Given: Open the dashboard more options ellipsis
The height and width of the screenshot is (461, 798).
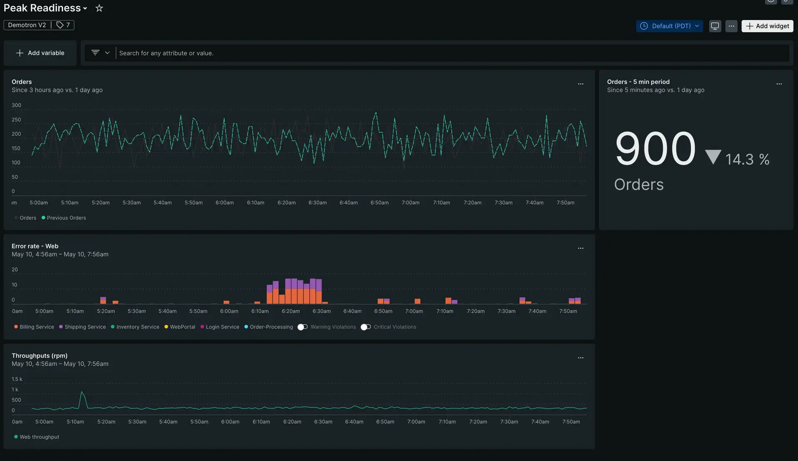Looking at the screenshot, I should pos(731,26).
